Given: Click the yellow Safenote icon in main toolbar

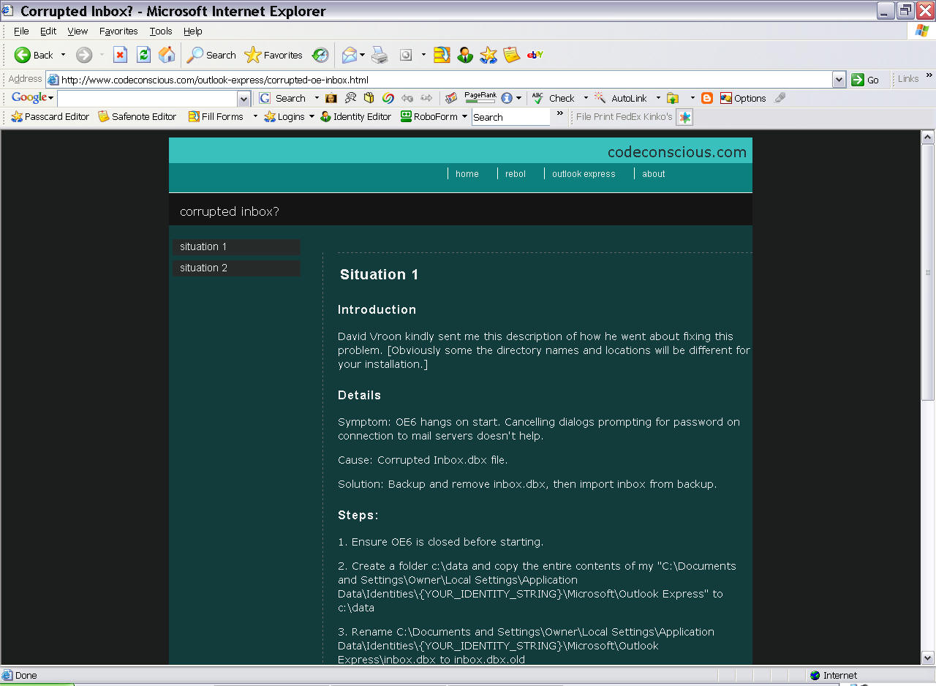Looking at the screenshot, I should (x=512, y=55).
